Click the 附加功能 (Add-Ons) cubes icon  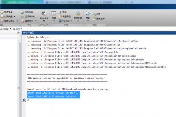78,13
